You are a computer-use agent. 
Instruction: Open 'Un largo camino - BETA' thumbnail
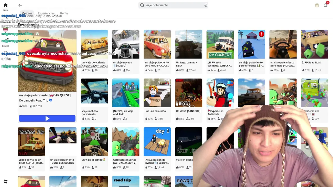coord(189,44)
